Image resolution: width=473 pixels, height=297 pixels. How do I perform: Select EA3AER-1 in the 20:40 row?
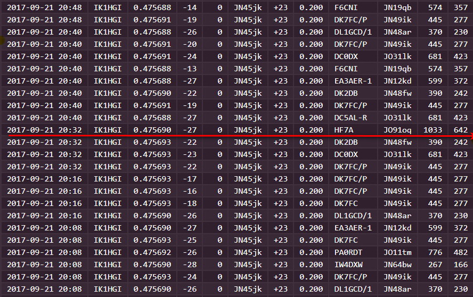353,81
